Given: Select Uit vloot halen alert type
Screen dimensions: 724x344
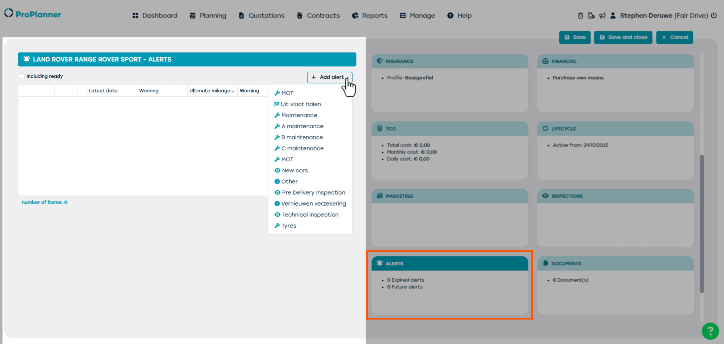Looking at the screenshot, I should click(300, 104).
